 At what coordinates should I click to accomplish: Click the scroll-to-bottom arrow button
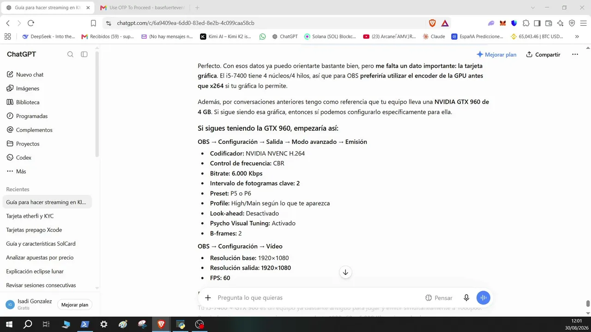pyautogui.click(x=345, y=272)
